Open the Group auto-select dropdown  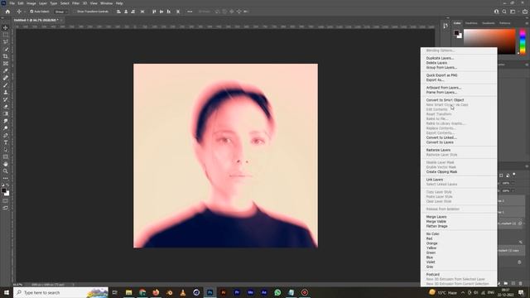60,12
